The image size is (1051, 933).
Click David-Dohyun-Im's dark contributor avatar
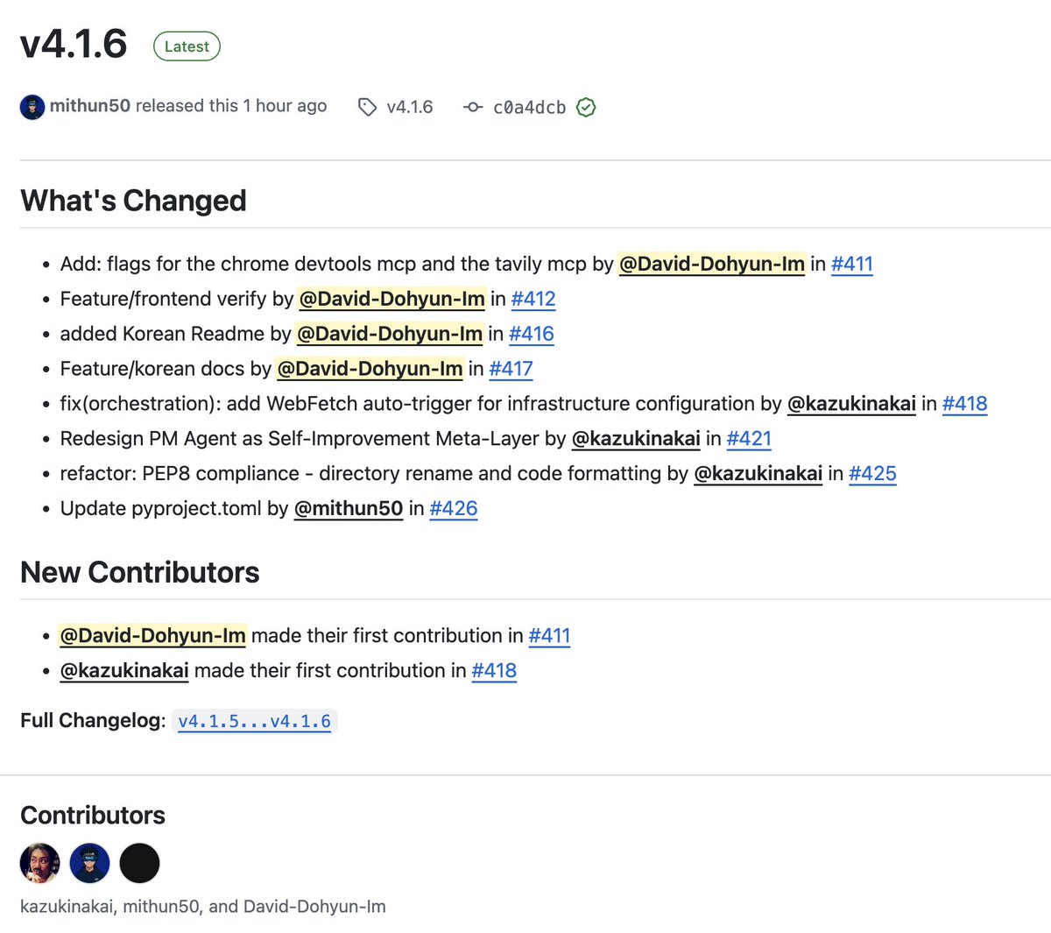(139, 863)
